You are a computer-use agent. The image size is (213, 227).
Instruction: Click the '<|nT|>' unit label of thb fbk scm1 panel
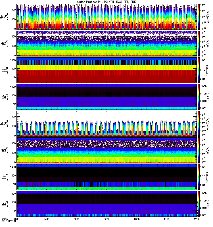coord(208,97)
